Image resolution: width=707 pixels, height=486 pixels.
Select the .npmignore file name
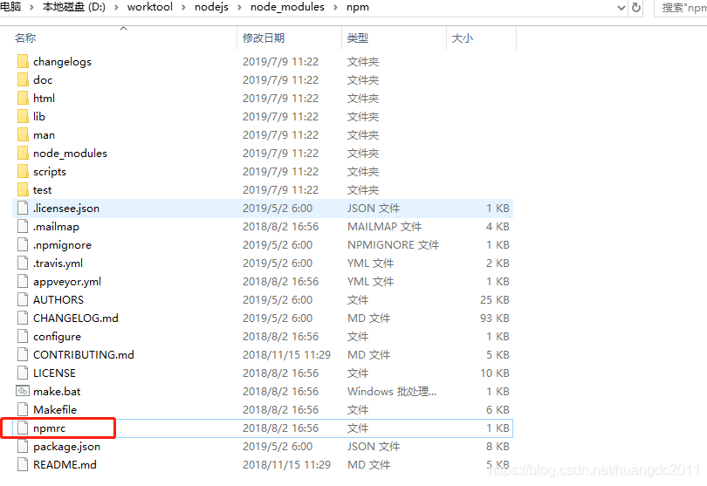point(62,245)
